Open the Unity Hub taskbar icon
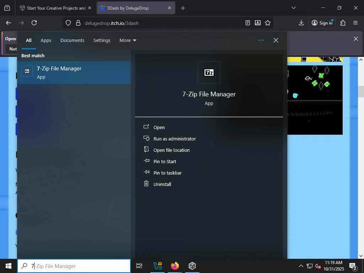 [192, 266]
